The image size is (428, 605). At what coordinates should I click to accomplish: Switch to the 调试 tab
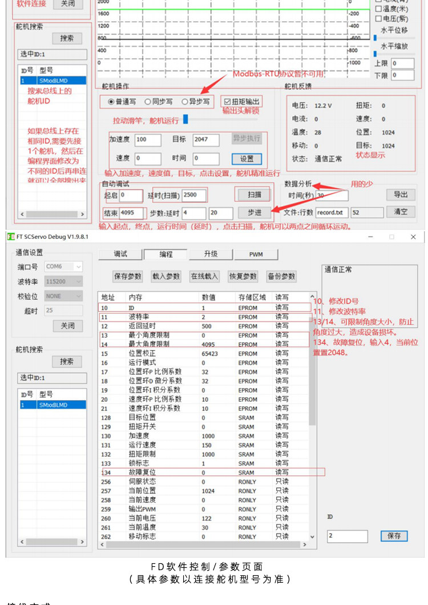[x=120, y=254]
